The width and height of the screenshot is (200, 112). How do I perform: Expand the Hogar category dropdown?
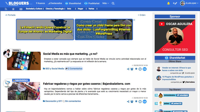(82, 9)
